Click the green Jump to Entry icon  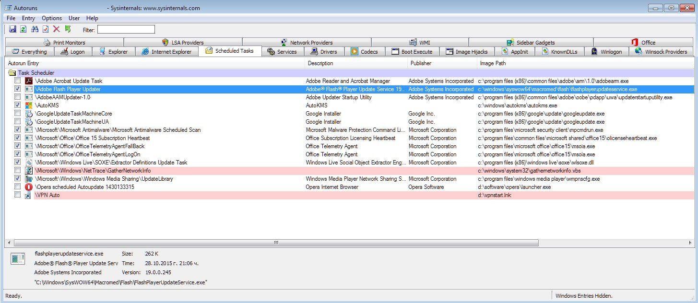(68, 30)
